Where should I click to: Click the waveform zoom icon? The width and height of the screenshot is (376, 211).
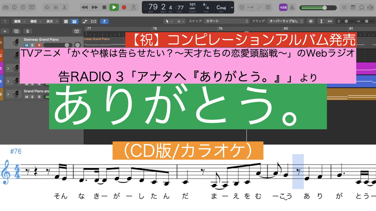point(311,21)
